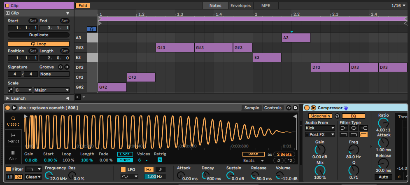Viewport: 410px width, 185px height.
Task: Select sidechain high shelf filter type
Action: [364, 128]
